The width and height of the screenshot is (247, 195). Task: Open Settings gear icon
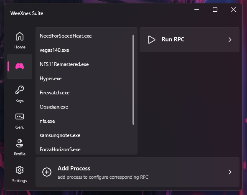pyautogui.click(x=20, y=170)
